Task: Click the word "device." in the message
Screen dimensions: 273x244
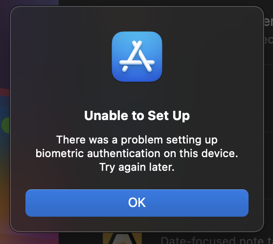Action: click(x=220, y=154)
